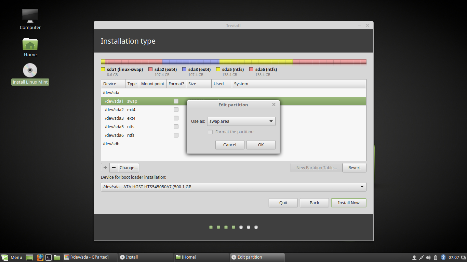This screenshot has width=467, height=262.
Task: Launch Firefox from the panel
Action: (x=40, y=257)
